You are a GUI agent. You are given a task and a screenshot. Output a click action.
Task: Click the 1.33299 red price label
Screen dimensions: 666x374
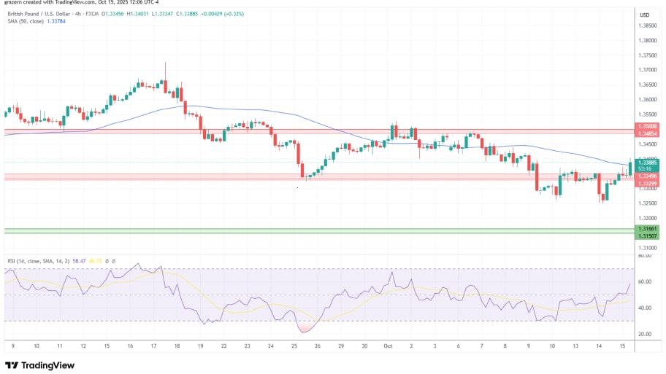[x=646, y=182]
